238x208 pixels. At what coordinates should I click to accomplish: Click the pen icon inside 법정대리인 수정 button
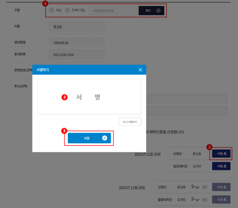click(225, 199)
